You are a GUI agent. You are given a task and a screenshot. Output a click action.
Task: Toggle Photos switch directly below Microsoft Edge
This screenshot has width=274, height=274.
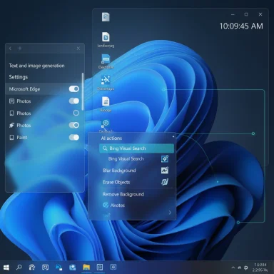pos(74,101)
